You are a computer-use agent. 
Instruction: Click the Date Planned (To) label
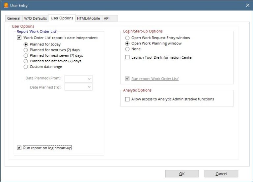point(46,87)
